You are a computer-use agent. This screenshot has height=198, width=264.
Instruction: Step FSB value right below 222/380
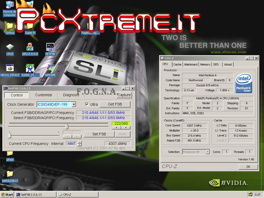(x=126, y=128)
